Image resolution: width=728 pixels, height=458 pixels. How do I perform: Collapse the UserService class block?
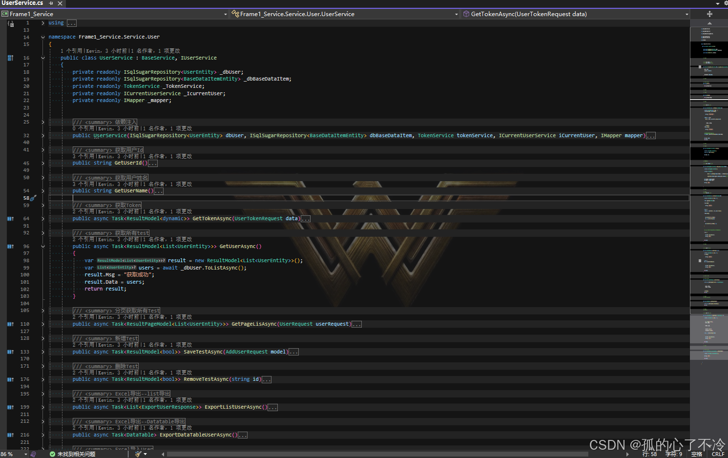(x=43, y=58)
